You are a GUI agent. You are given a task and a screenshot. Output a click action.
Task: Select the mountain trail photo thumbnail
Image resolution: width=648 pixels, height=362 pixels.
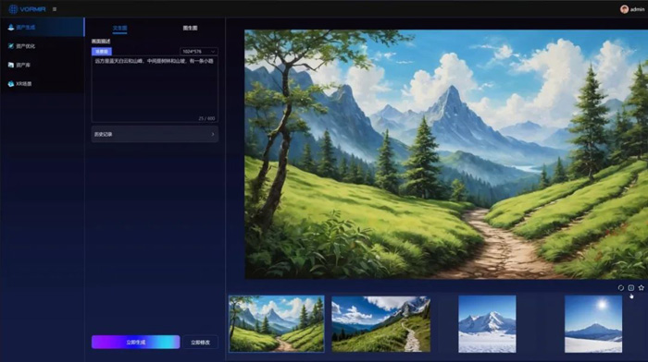pyautogui.click(x=380, y=324)
